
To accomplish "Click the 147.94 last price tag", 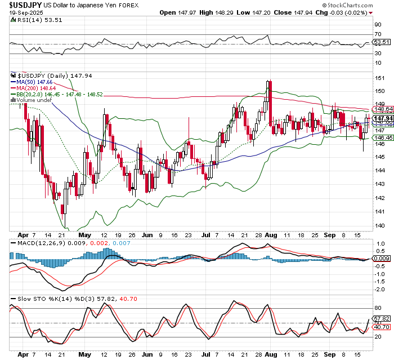I will point(382,119).
